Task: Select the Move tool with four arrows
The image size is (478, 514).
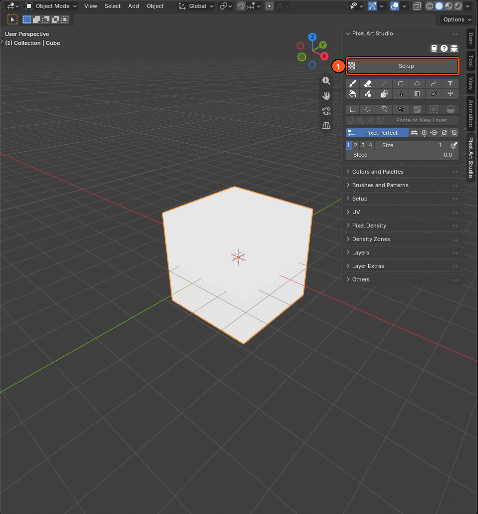Action: tap(450, 94)
